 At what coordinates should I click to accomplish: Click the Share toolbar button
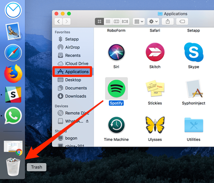click(168, 21)
